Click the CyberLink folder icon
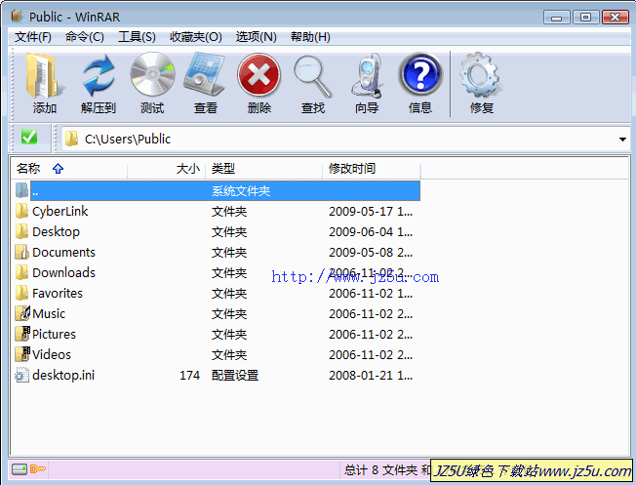This screenshot has width=636, height=485. pyautogui.click(x=21, y=211)
